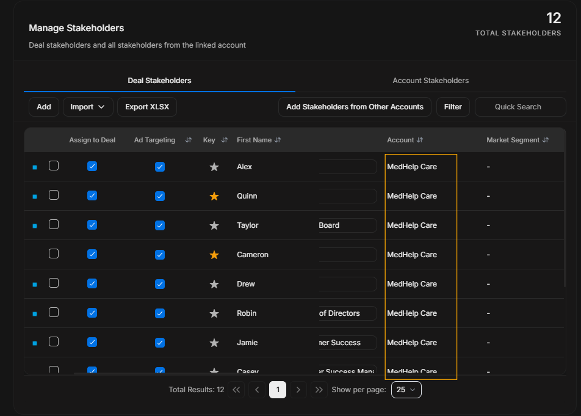This screenshot has width=581, height=416.
Task: Select the row checkbox for Jamie
Action: tap(54, 341)
